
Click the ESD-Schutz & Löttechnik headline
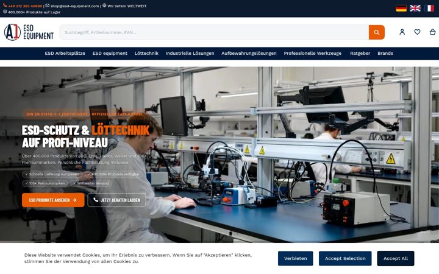pyautogui.click(x=86, y=136)
